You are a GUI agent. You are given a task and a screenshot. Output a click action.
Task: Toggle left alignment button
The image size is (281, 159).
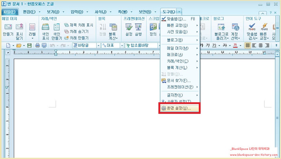(254, 46)
